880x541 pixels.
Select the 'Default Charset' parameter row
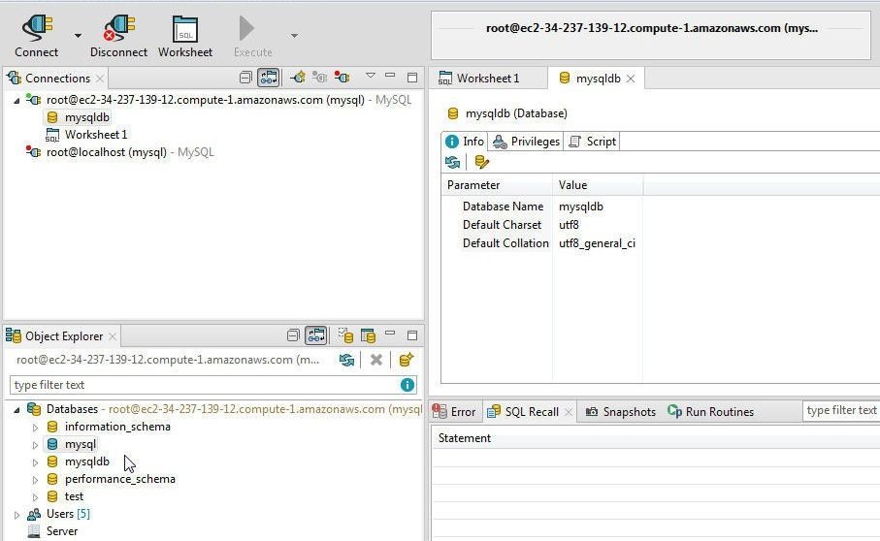502,225
